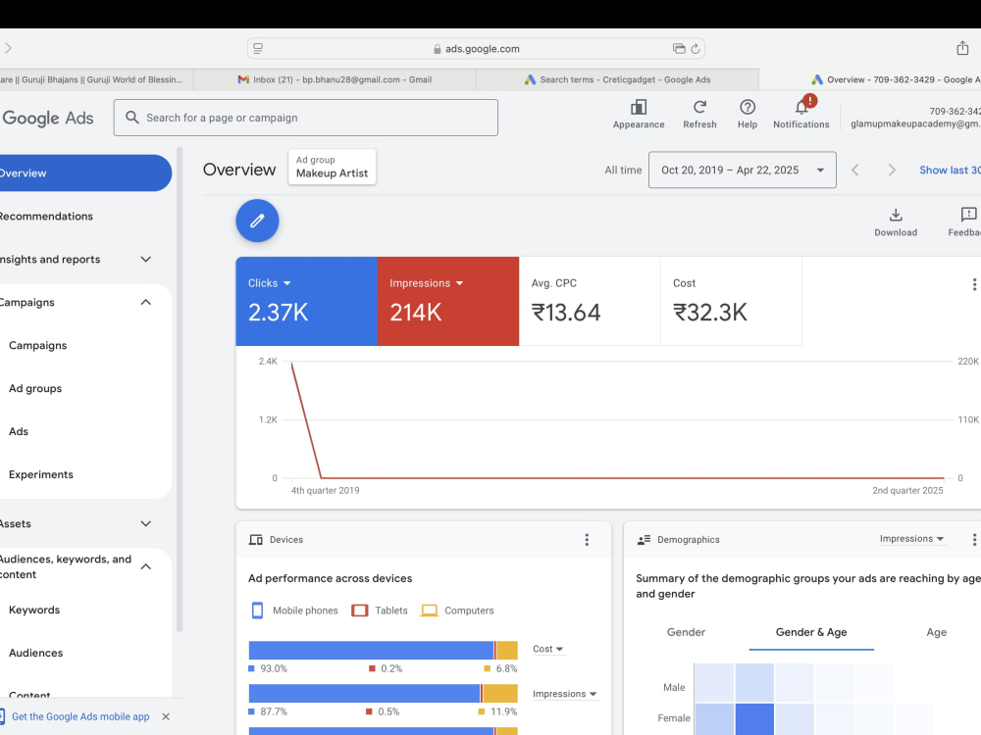The image size is (981, 735).
Task: Collapse Audiences, keywords, and content section
Action: (146, 566)
